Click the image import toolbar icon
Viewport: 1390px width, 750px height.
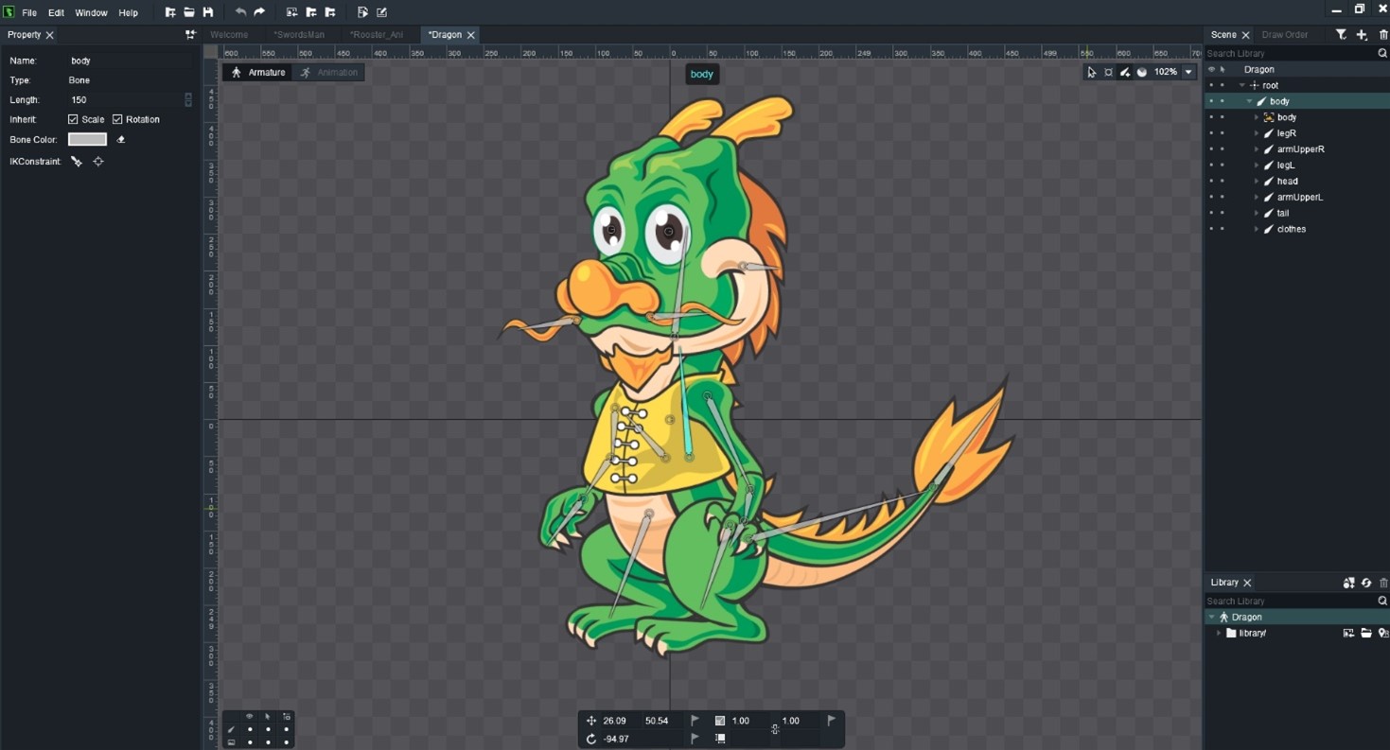coord(291,12)
